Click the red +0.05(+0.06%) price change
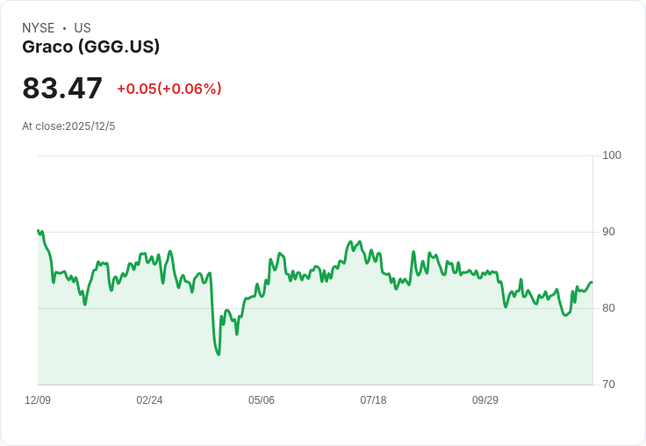 [169, 89]
